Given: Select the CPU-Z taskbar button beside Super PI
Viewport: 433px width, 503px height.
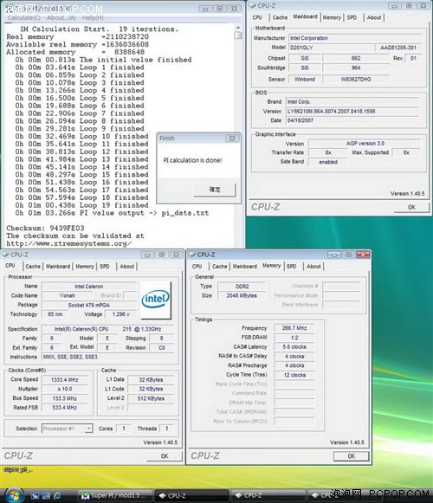Looking at the screenshot, I should click(x=191, y=495).
